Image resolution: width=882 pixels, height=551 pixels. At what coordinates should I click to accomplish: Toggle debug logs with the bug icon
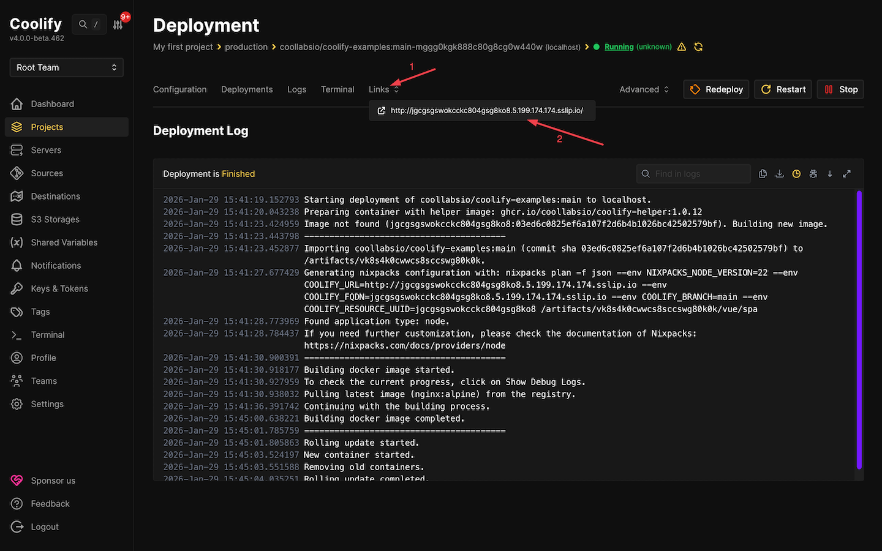coord(813,173)
